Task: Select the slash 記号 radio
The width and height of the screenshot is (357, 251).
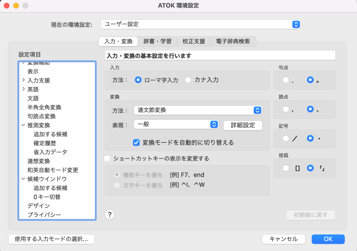Action: point(286,138)
